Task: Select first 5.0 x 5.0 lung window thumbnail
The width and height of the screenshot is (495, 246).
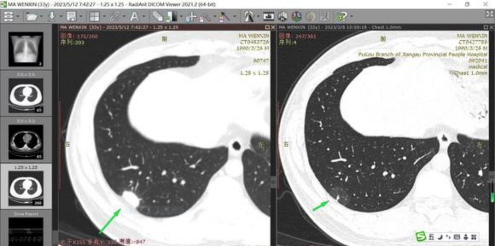Action: (26, 96)
